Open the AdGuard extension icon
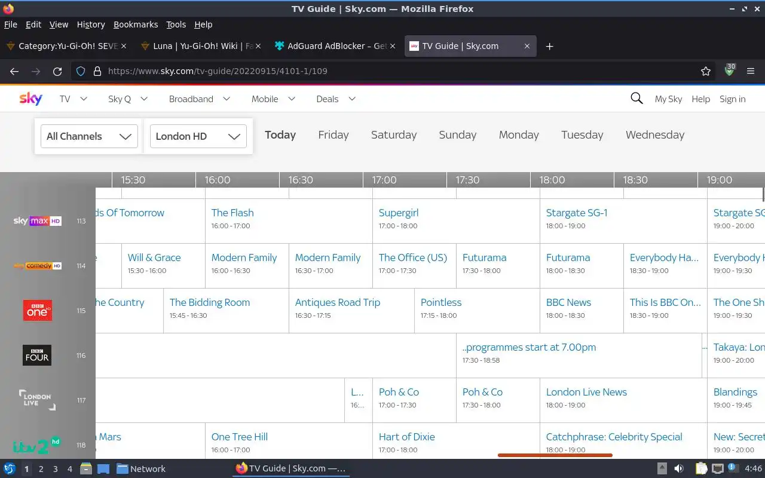This screenshot has width=765, height=478. [729, 71]
